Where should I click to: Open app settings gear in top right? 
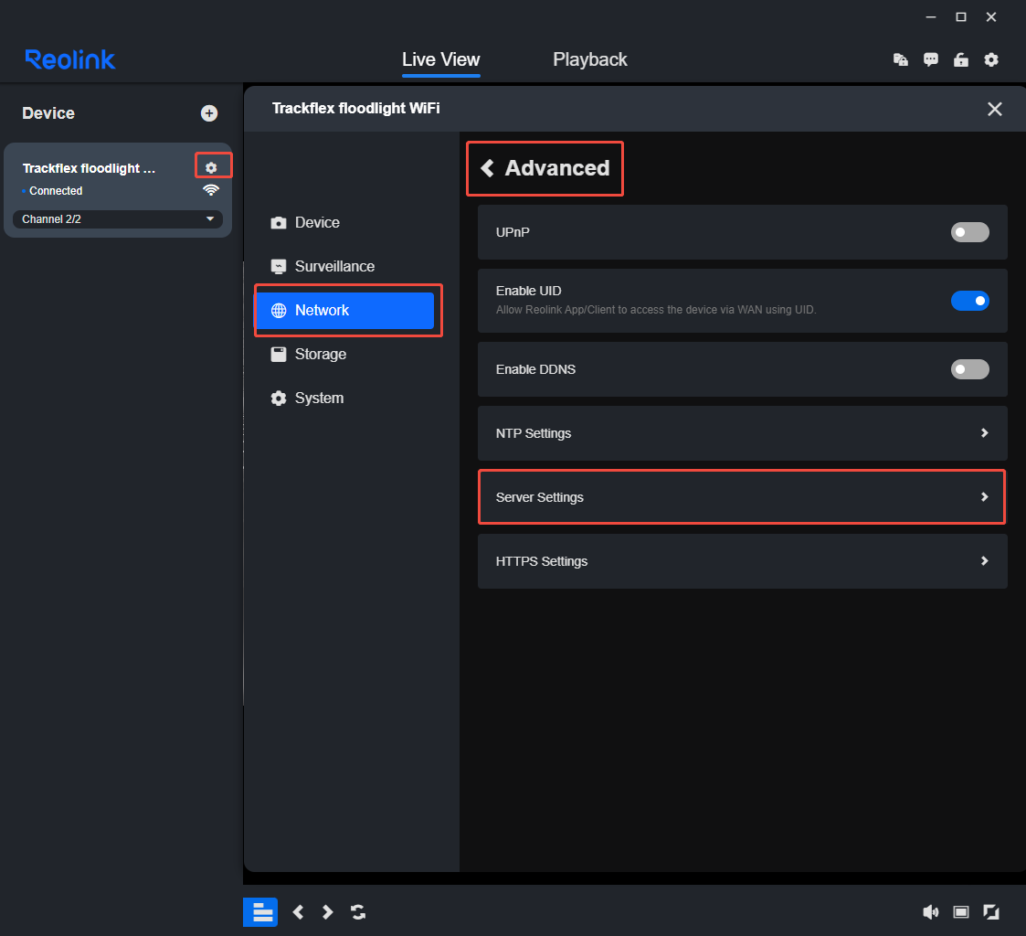click(x=991, y=59)
